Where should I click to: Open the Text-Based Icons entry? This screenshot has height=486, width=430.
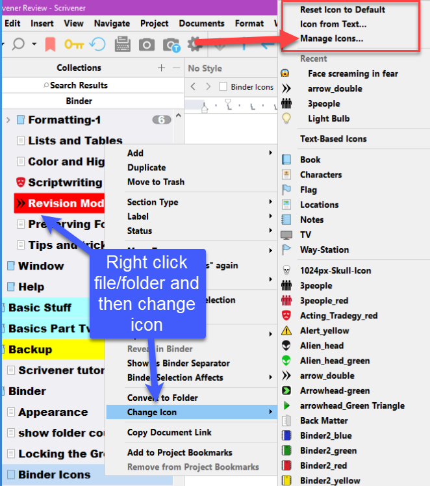(x=333, y=139)
